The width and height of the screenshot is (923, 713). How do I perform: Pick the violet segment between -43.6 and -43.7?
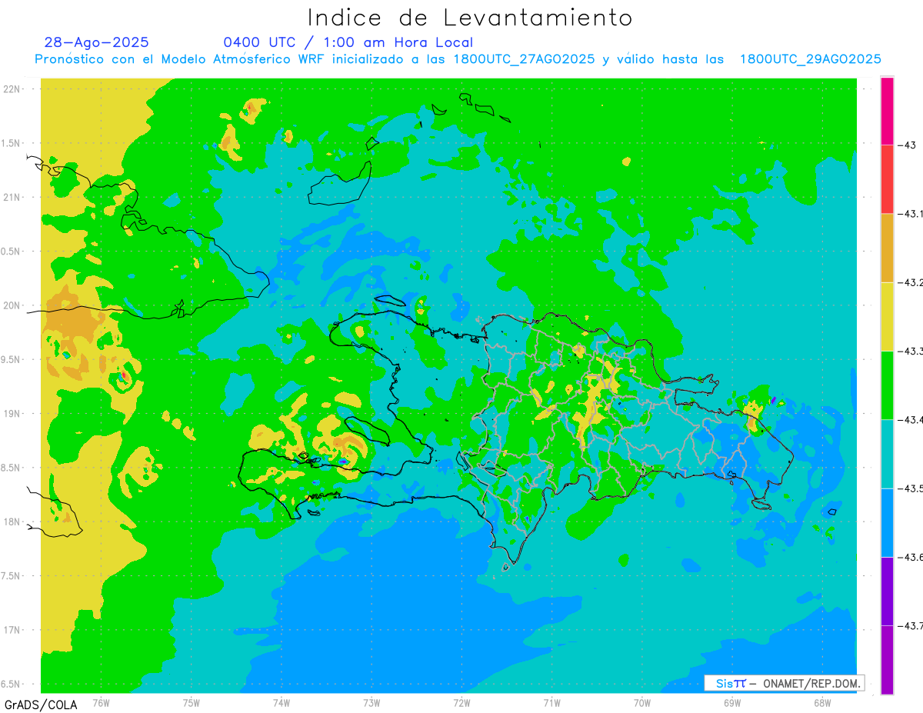click(x=887, y=591)
